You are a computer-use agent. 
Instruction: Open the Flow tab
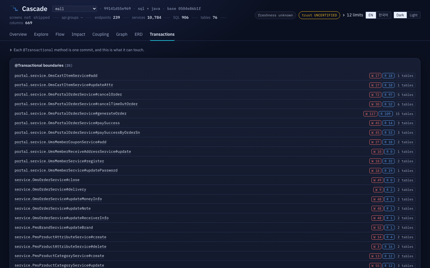click(x=60, y=34)
